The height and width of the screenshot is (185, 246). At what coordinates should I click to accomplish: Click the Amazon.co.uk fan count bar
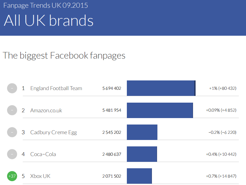[160, 110]
